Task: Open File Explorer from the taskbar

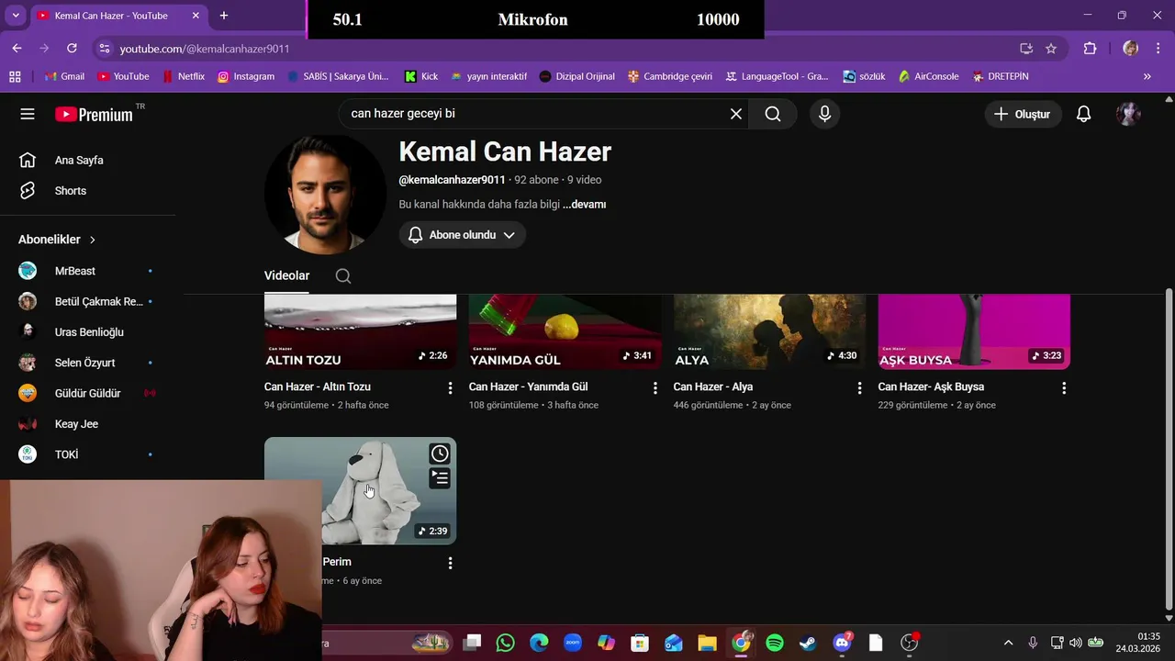Action: click(x=707, y=643)
